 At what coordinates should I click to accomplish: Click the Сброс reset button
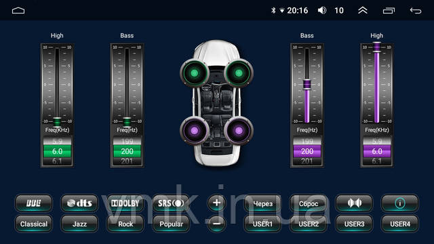pyautogui.click(x=309, y=203)
